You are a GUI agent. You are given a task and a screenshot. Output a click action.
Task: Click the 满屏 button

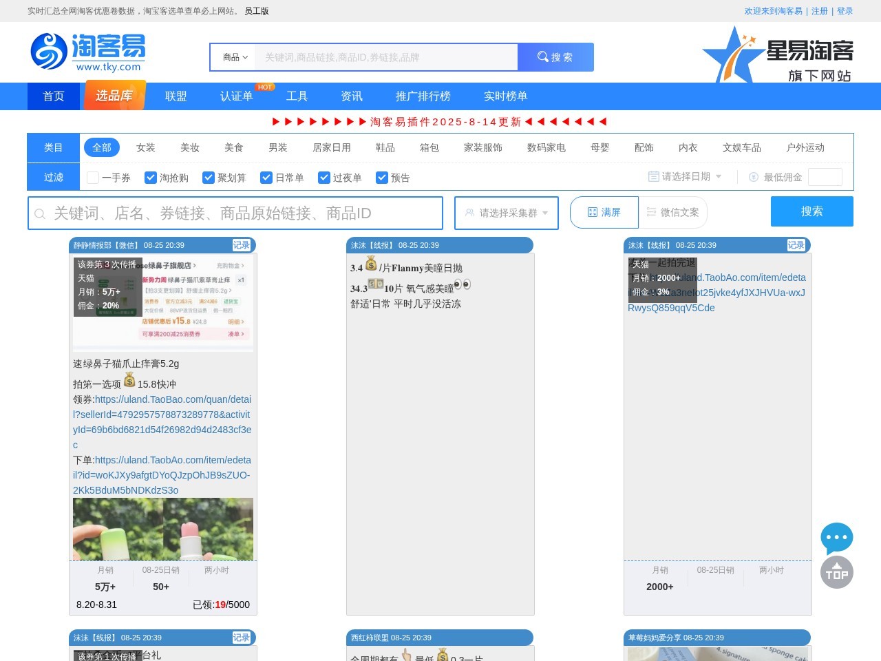[604, 212]
